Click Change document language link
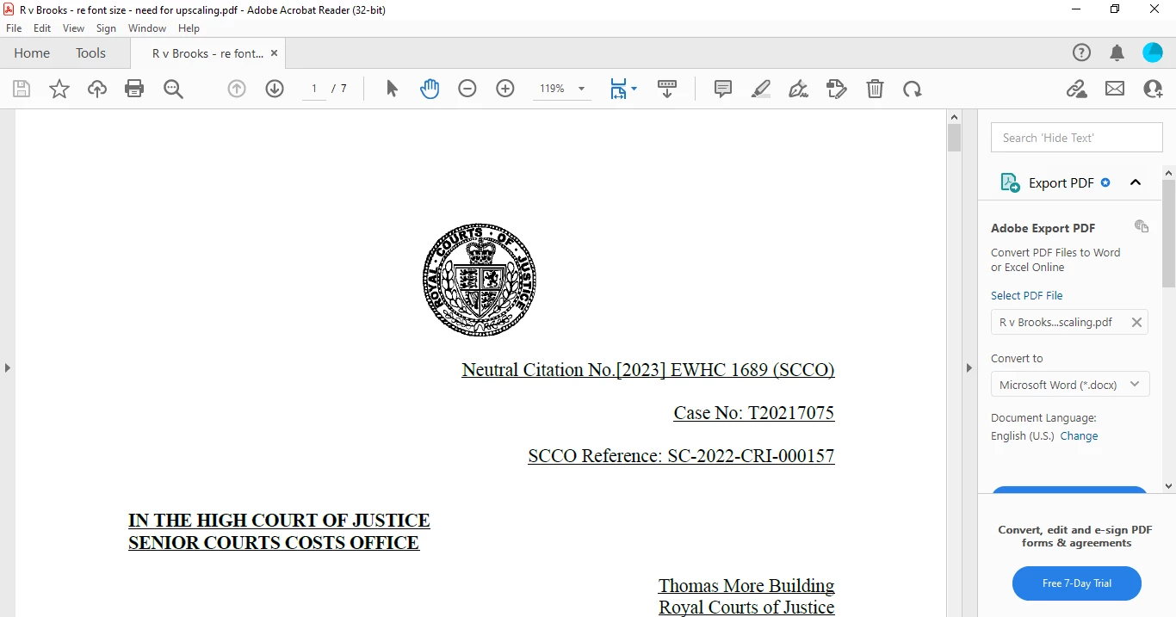Screen dimensions: 1176x617 coord(1079,436)
